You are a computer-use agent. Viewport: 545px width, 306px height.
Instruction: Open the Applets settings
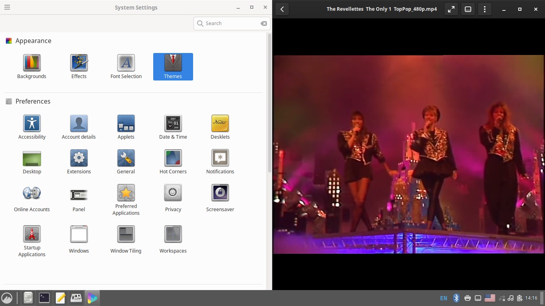126,127
